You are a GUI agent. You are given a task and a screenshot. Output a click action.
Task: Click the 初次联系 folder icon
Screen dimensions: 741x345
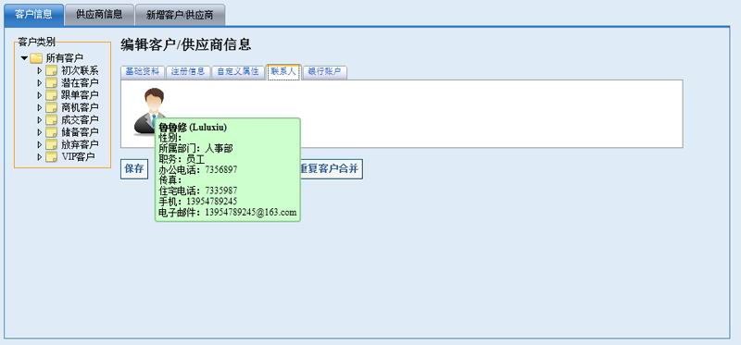[52, 71]
